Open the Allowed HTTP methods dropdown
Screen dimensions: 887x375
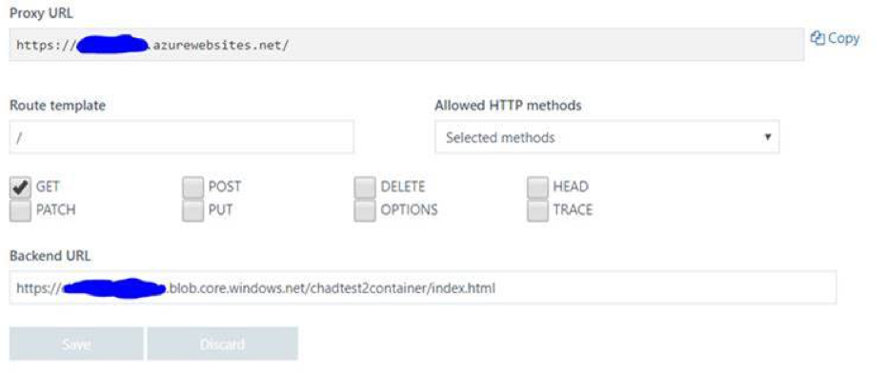(x=607, y=137)
